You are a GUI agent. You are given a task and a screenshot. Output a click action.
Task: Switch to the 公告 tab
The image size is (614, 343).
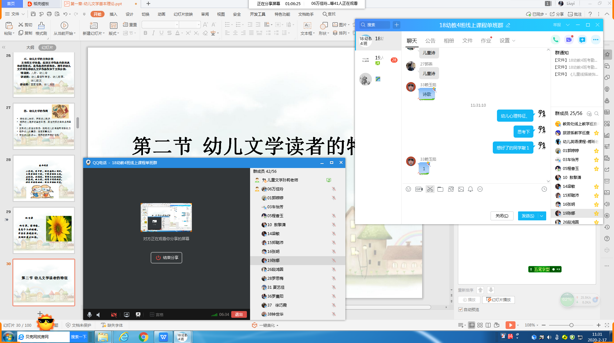pyautogui.click(x=430, y=41)
